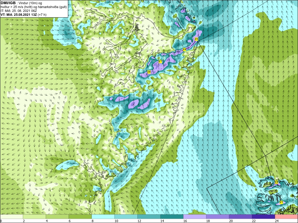Click the 'VT: Mið. 25.08.2021 13Z' valid time

(x=18, y=14)
